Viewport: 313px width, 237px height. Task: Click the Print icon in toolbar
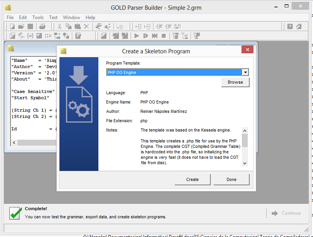(42, 26)
